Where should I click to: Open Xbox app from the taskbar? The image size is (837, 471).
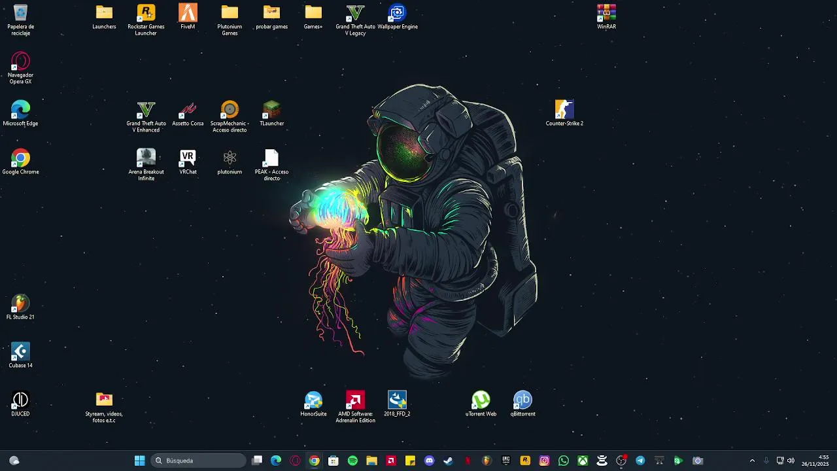tap(582, 461)
